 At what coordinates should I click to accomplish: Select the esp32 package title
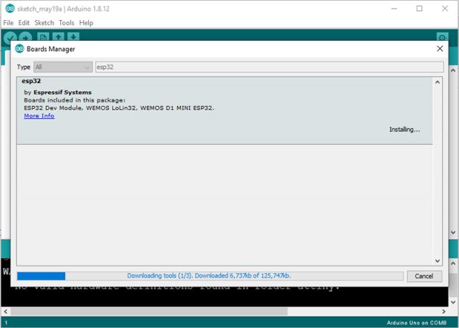click(x=31, y=81)
